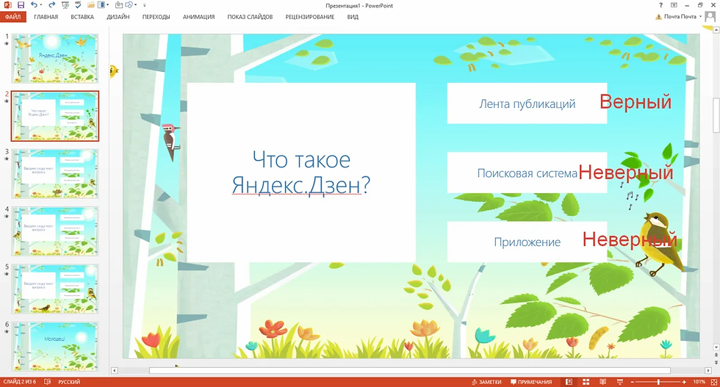This screenshot has width=720, height=387.
Task: Click the shapes icon in quick access toolbar
Action: tap(129, 5)
